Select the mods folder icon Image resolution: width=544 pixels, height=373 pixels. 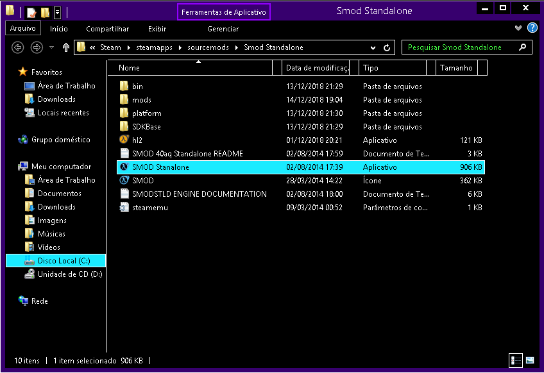click(124, 99)
